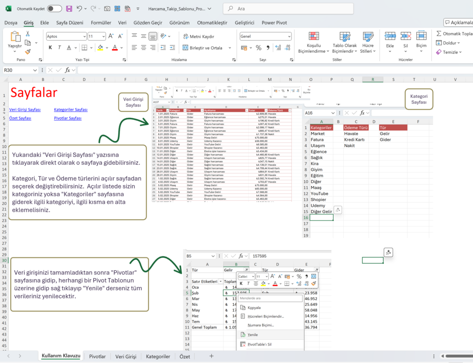Apply italic with T button
Viewport: 473px width, 363px height.
tap(60, 47)
